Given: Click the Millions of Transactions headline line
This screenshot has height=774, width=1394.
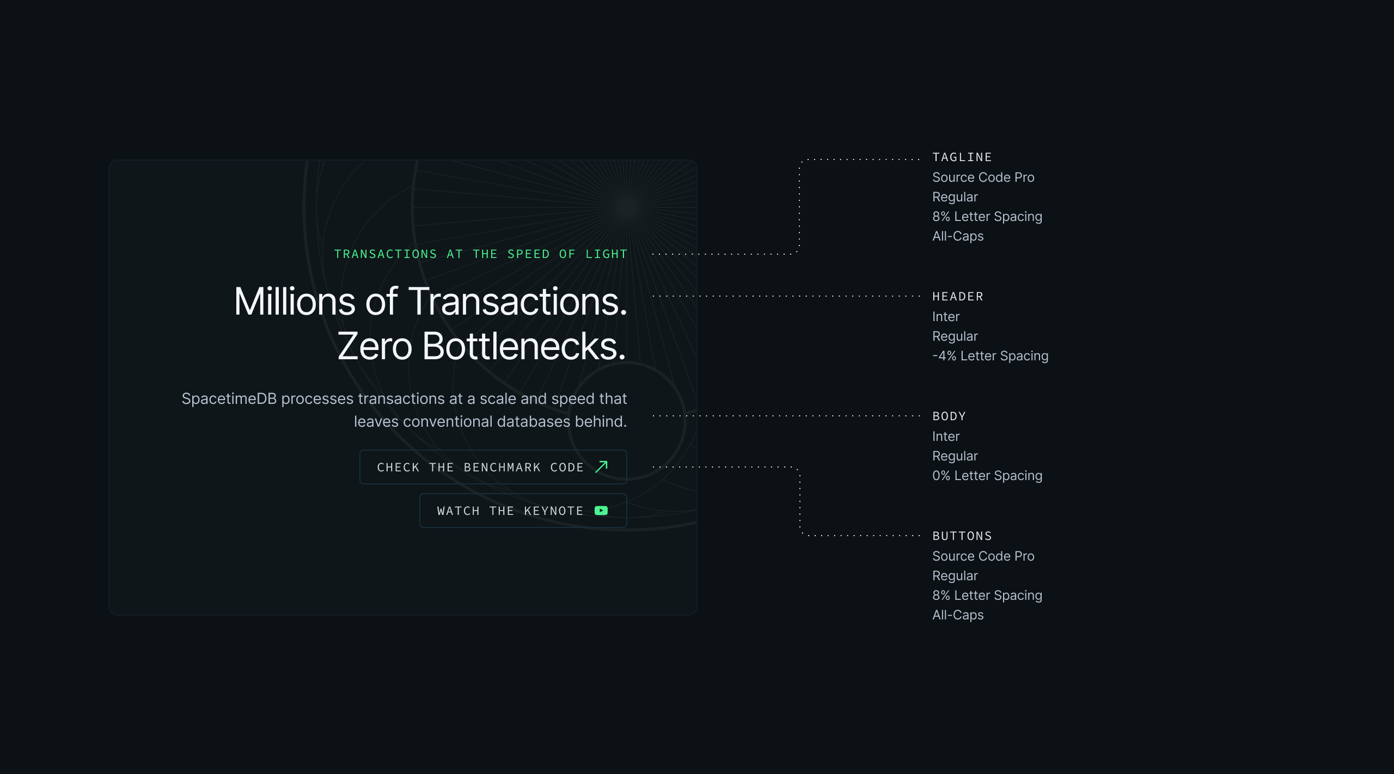Looking at the screenshot, I should click(430, 302).
